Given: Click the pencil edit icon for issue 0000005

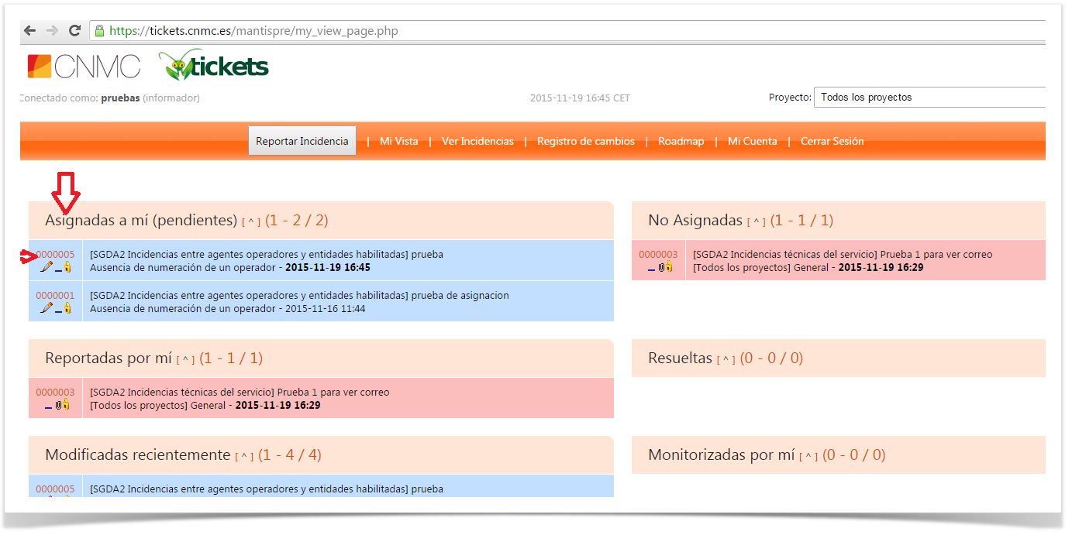Looking at the screenshot, I should (x=47, y=267).
